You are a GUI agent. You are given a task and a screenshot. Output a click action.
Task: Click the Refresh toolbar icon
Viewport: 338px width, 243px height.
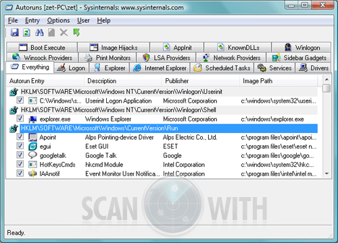tap(26, 32)
